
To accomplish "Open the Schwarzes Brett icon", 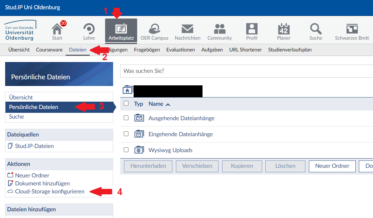I will [352, 29].
